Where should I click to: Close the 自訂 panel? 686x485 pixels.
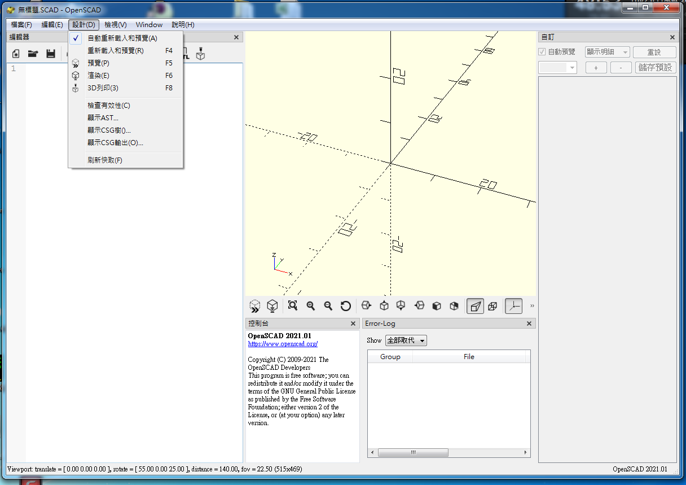(x=672, y=37)
